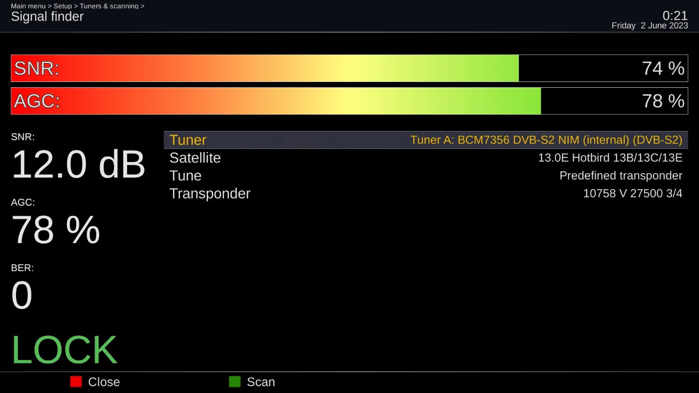This screenshot has height=393, width=699.
Task: Change Tuner A BCM7356 DVB-S2 NIM value
Action: click(x=546, y=140)
